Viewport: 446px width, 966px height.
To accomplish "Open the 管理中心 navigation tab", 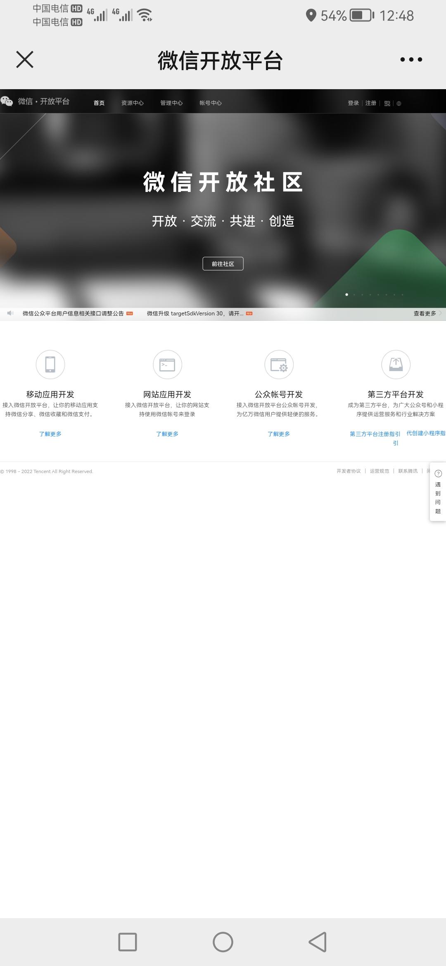I will pyautogui.click(x=171, y=103).
